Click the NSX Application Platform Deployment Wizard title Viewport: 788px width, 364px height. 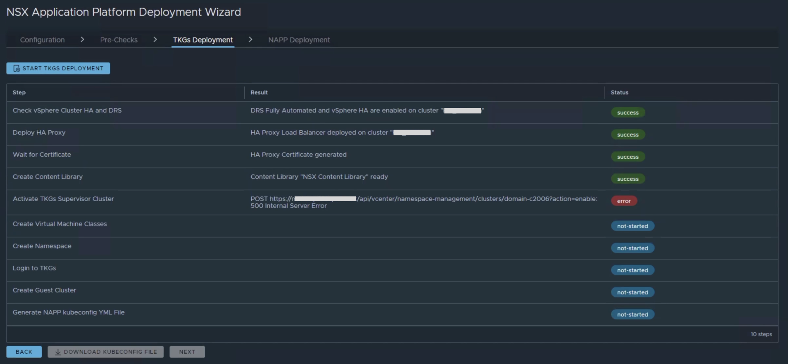click(124, 12)
